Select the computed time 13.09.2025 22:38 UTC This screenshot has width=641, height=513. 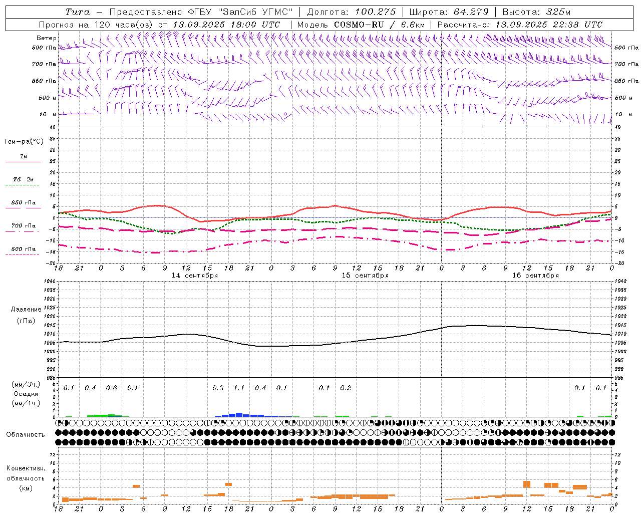(549, 25)
